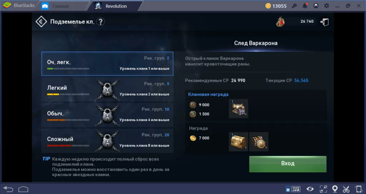The height and width of the screenshot is (194, 366).
Task: Select the locked Легкий difficulty
Action: [107, 90]
